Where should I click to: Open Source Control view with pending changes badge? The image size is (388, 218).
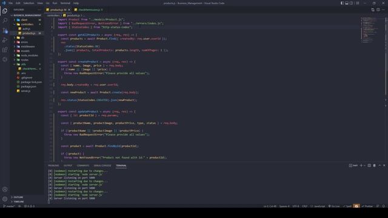5,30
